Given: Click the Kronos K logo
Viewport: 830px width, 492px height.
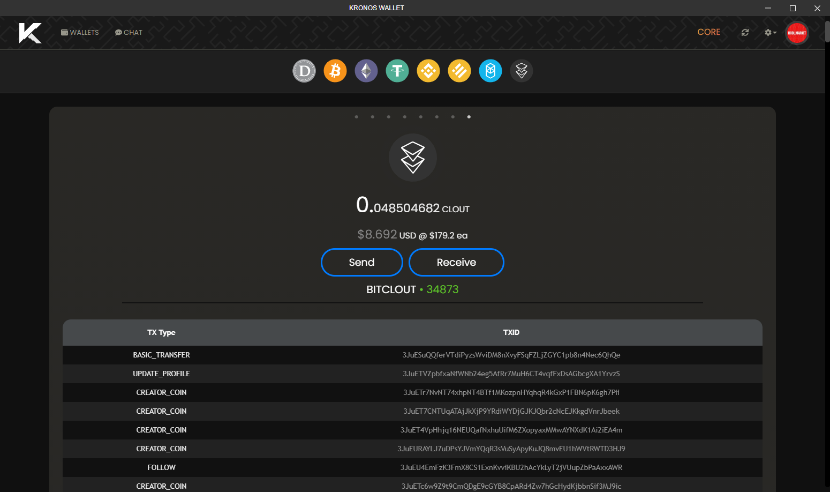Looking at the screenshot, I should point(30,33).
